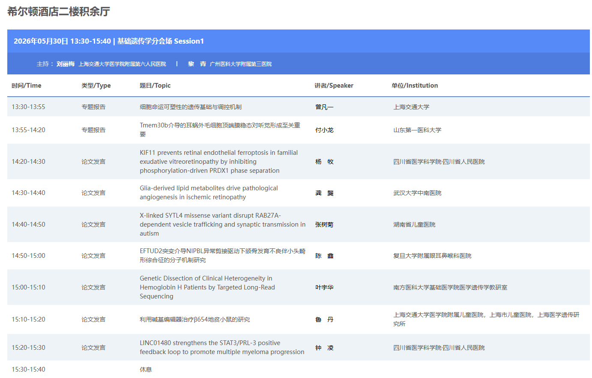Click speaker 曾凡一

point(324,107)
